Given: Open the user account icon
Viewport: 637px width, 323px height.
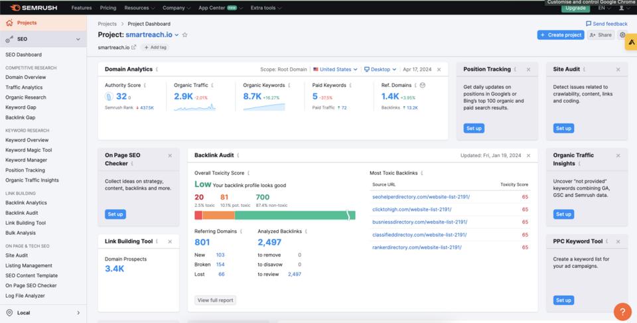Looking at the screenshot, I should (622, 8).
